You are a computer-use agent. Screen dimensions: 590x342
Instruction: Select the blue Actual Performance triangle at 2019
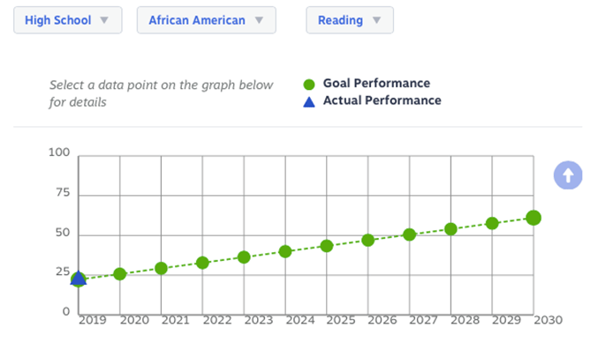tap(79, 279)
